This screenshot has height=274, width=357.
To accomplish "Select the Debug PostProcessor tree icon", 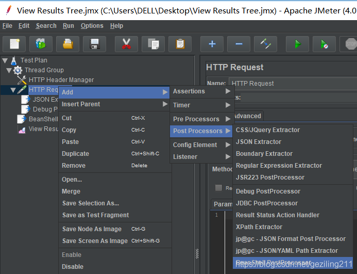I will [x=26, y=109].
